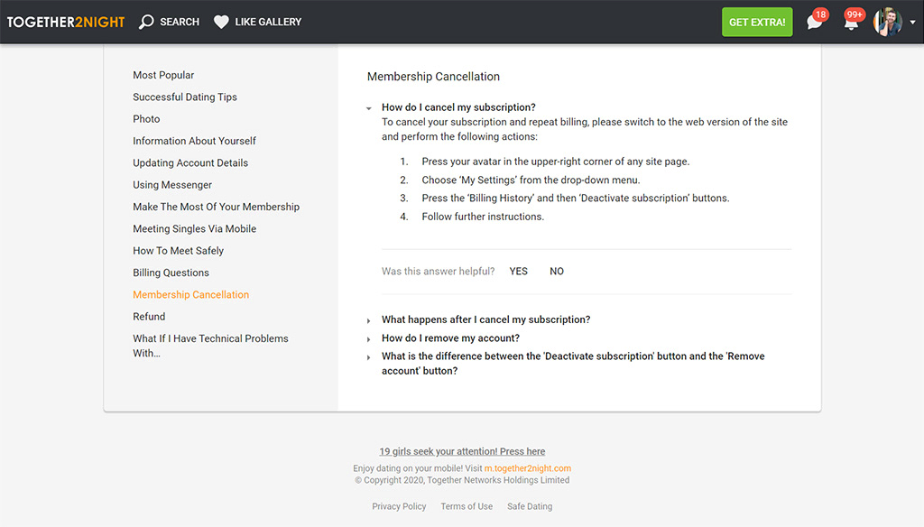Open the Membership Cancellation topic
Image resolution: width=924 pixels, height=527 pixels.
190,294
